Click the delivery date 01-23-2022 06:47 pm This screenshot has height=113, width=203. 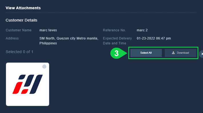coord(154,38)
